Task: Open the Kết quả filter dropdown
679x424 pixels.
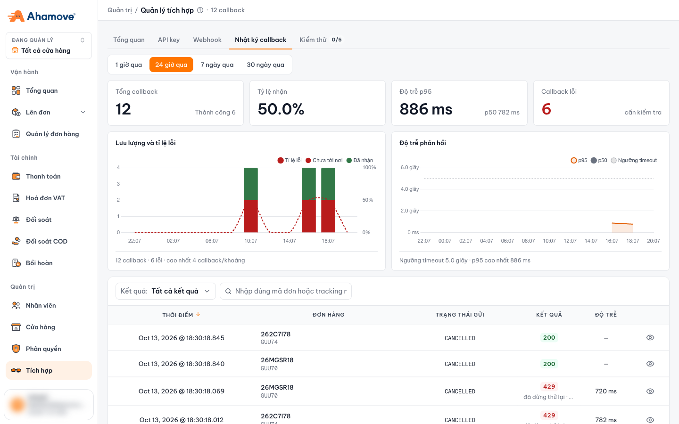Action: (166, 291)
